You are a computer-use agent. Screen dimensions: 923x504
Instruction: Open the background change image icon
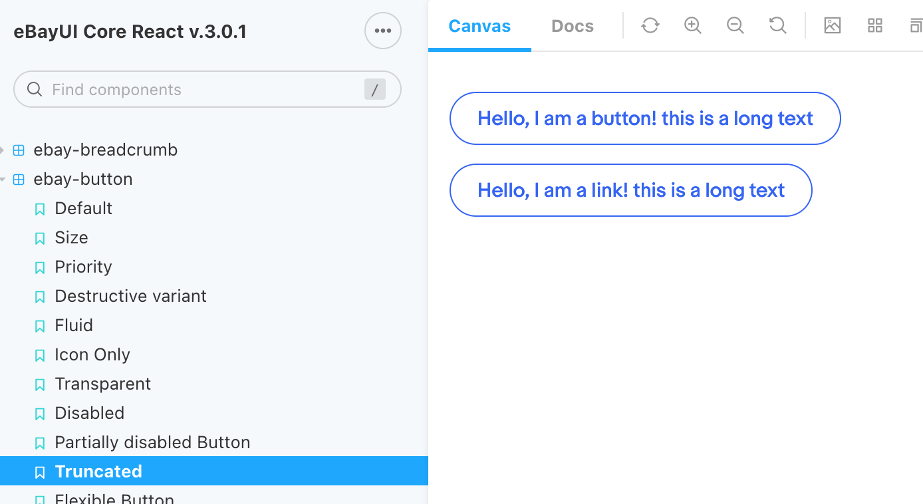833,25
